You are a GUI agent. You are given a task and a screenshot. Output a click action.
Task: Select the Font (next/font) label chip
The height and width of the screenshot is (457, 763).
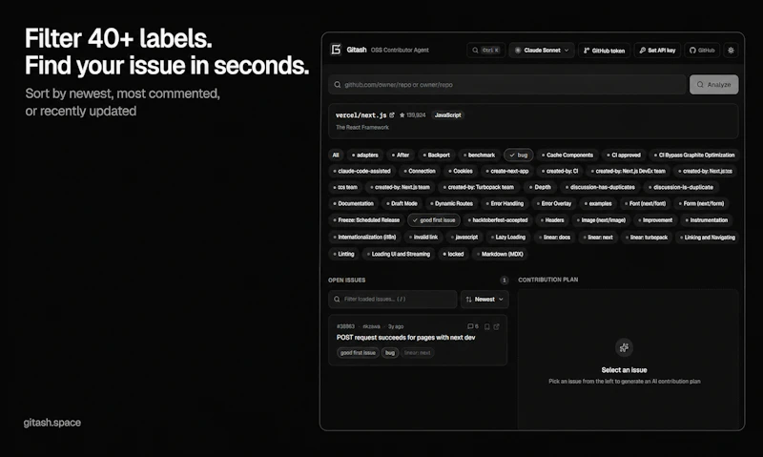coord(645,204)
